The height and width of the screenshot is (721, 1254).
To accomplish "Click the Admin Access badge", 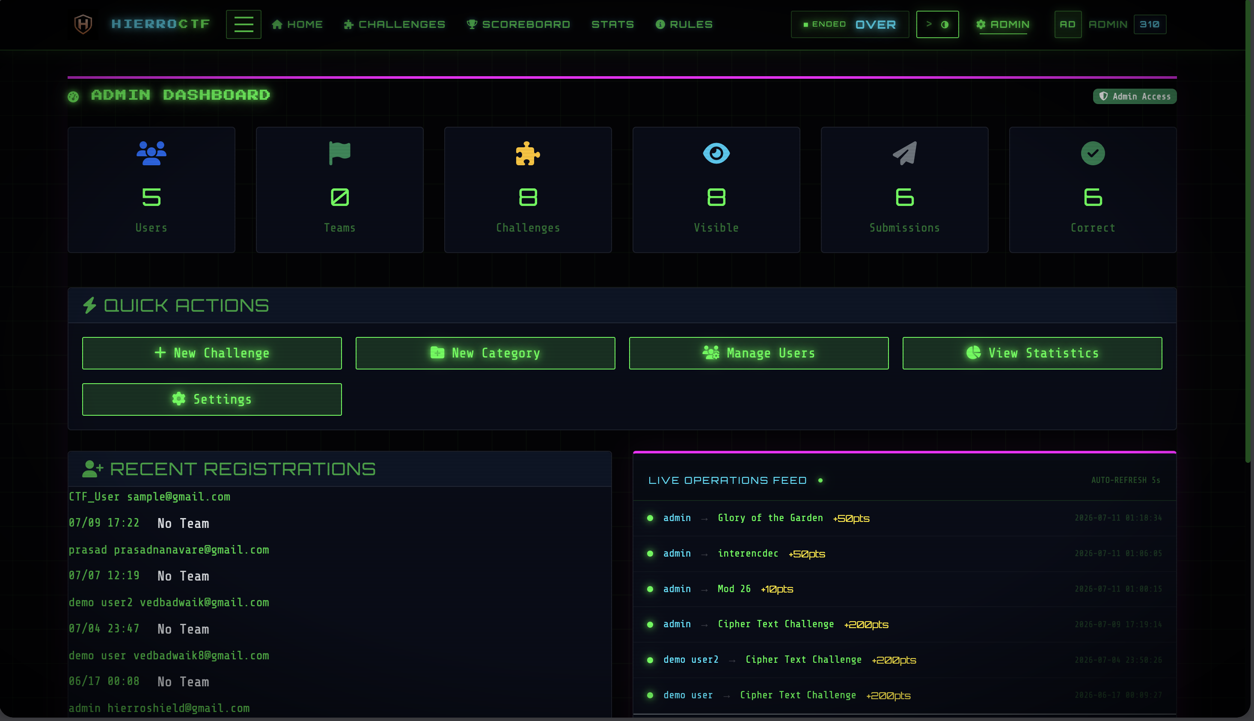I will (1134, 97).
